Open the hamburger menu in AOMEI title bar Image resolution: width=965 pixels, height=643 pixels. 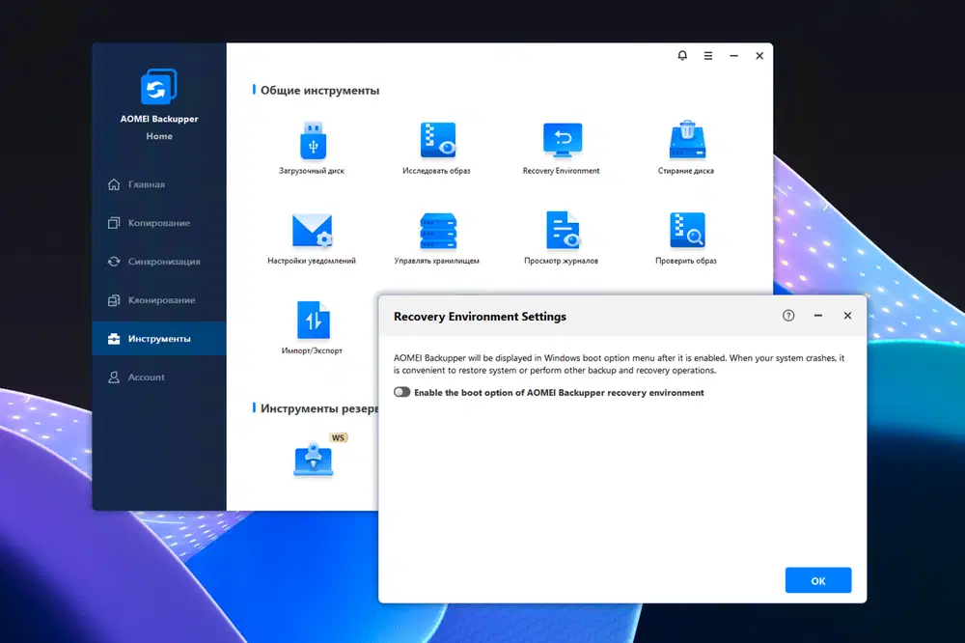pyautogui.click(x=708, y=55)
